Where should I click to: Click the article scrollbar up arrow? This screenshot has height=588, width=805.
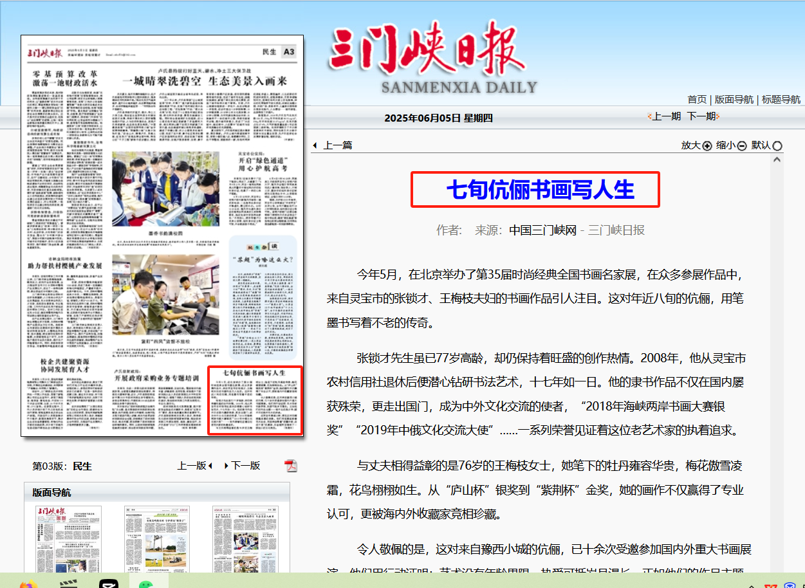779,158
